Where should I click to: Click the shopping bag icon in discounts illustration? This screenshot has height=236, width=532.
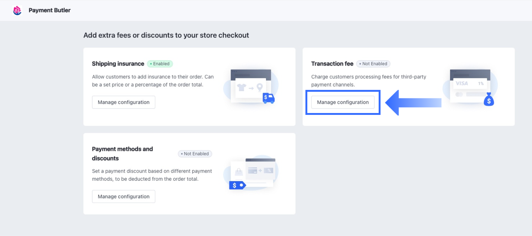(239, 172)
